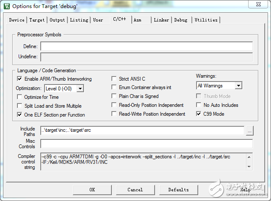271x201 pixels.
Task: Check the No Auto Includes box
Action: pyautogui.click(x=199, y=105)
